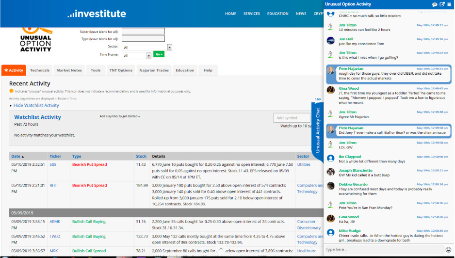The height and width of the screenshot is (258, 455).
Task: Open EDUCATION in top navigation
Action: (277, 14)
